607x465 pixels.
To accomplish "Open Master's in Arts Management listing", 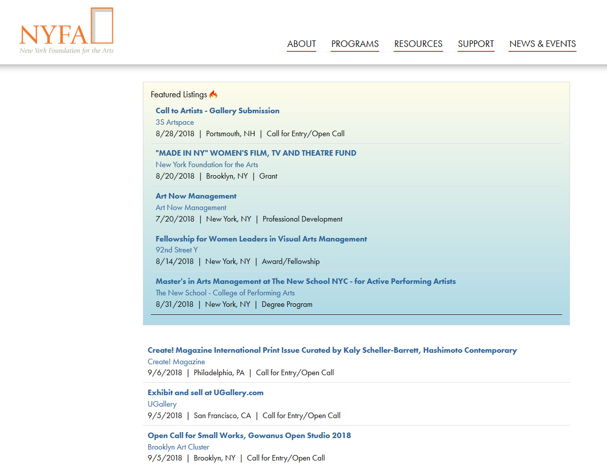I will pyautogui.click(x=306, y=281).
